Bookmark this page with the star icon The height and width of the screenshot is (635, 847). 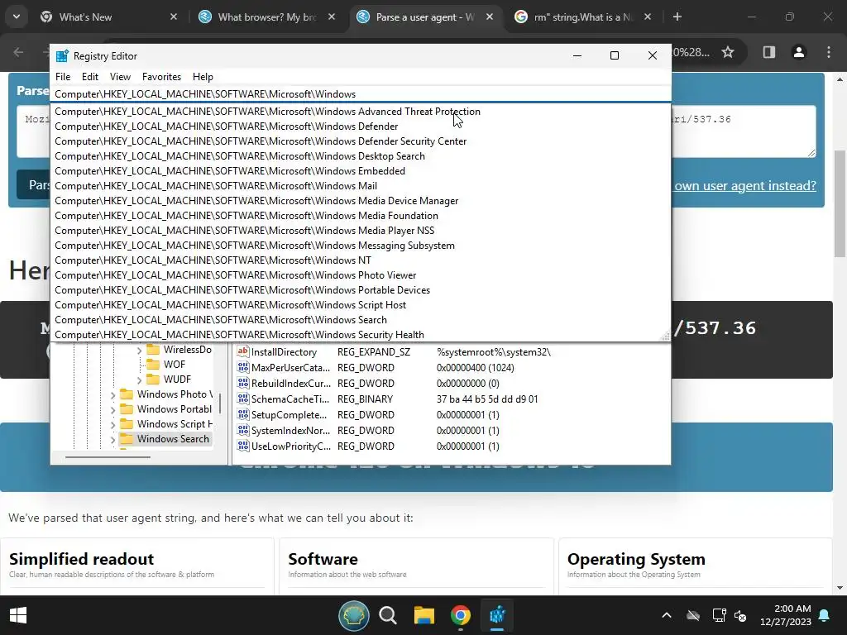[728, 52]
